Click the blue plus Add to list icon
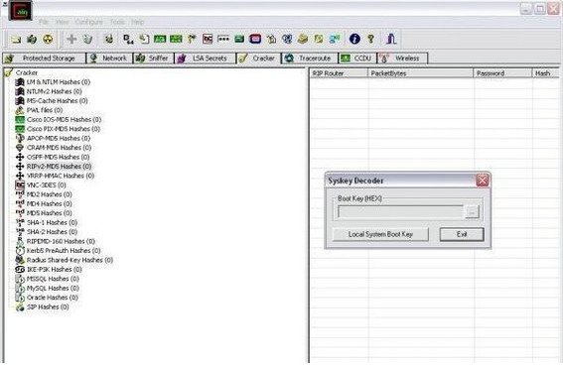 [x=71, y=39]
